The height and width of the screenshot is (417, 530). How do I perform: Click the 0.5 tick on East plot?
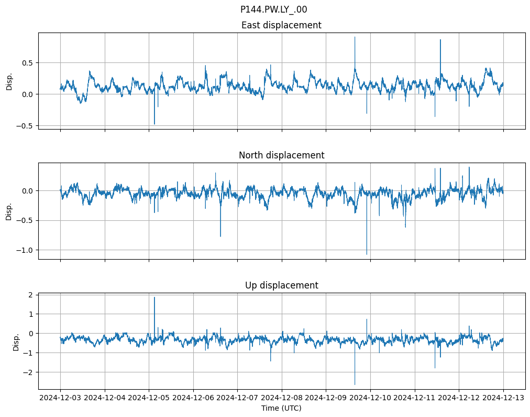click(x=26, y=62)
